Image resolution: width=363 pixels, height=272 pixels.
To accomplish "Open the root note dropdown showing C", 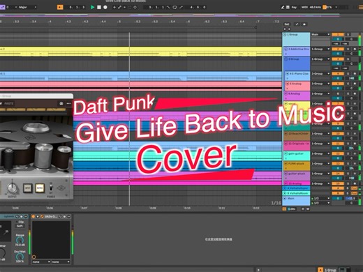I will 11,7.
